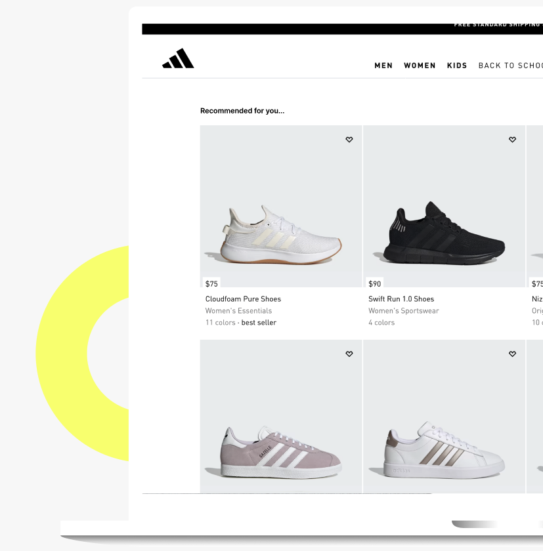Open the MEN menu
Screen dimensions: 543x551
tap(383, 66)
